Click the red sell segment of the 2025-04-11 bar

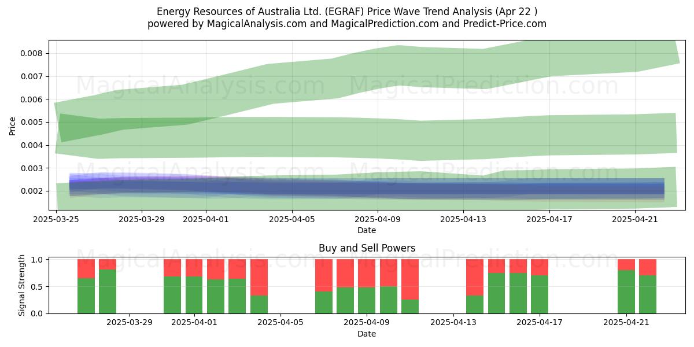(410, 279)
